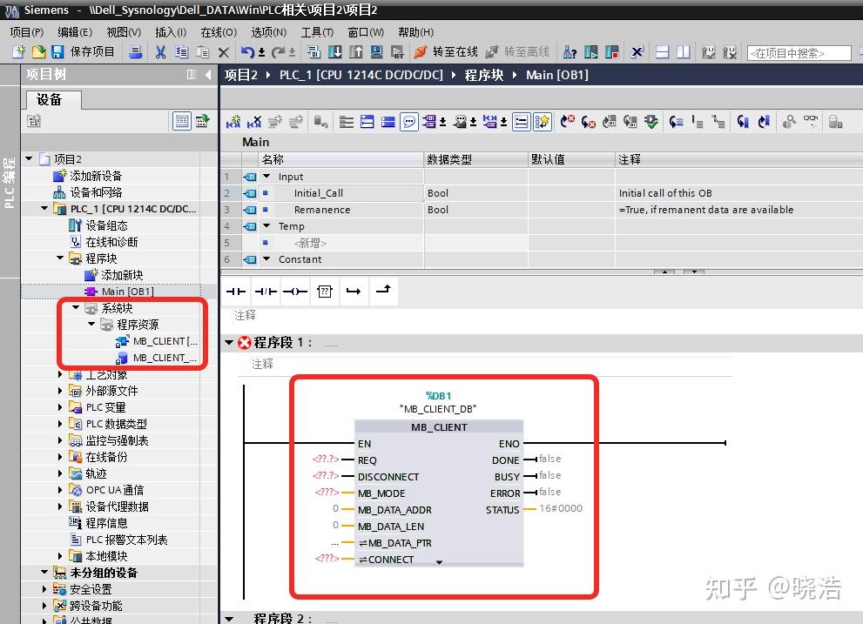Open the 在线(O) menu
Screen dimensions: 863x624
[x=219, y=32]
